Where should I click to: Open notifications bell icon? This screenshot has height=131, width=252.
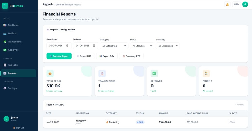click(227, 4)
